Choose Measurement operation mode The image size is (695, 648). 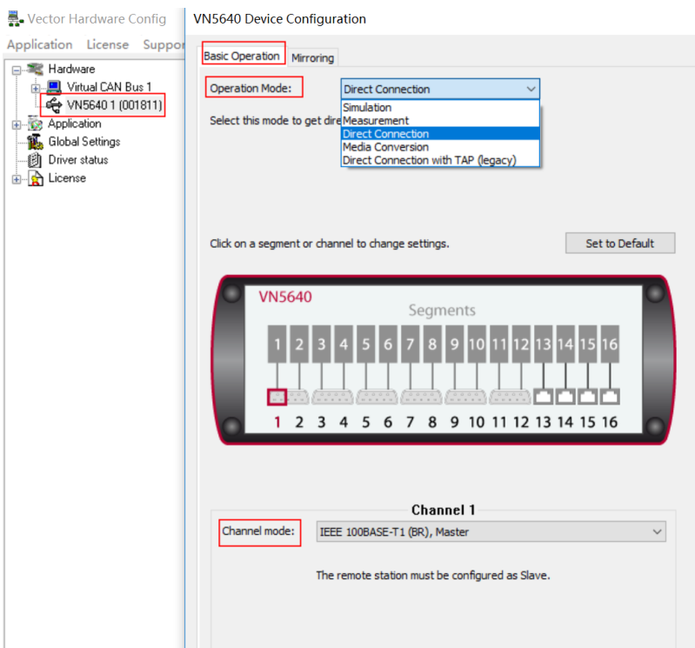[x=441, y=121]
